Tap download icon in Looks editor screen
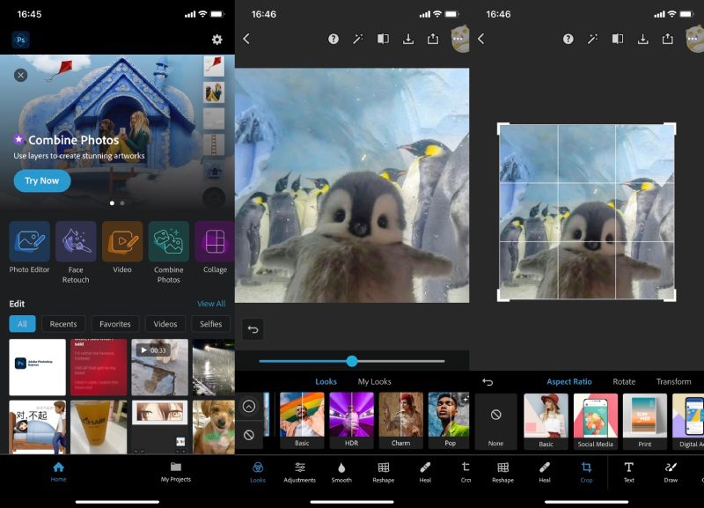Screen dimensions: 704x508 408,39
